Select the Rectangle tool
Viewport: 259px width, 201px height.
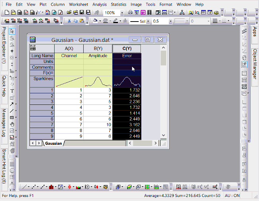[x=12, y=118]
